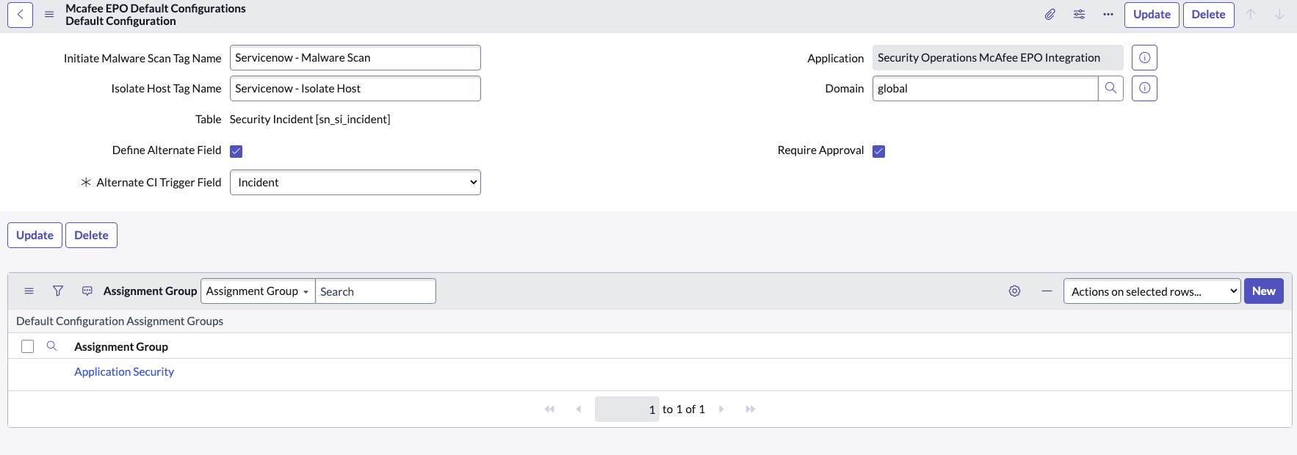Uncheck Define Alternate Field checkbox
This screenshot has width=1297, height=455.
pos(236,151)
